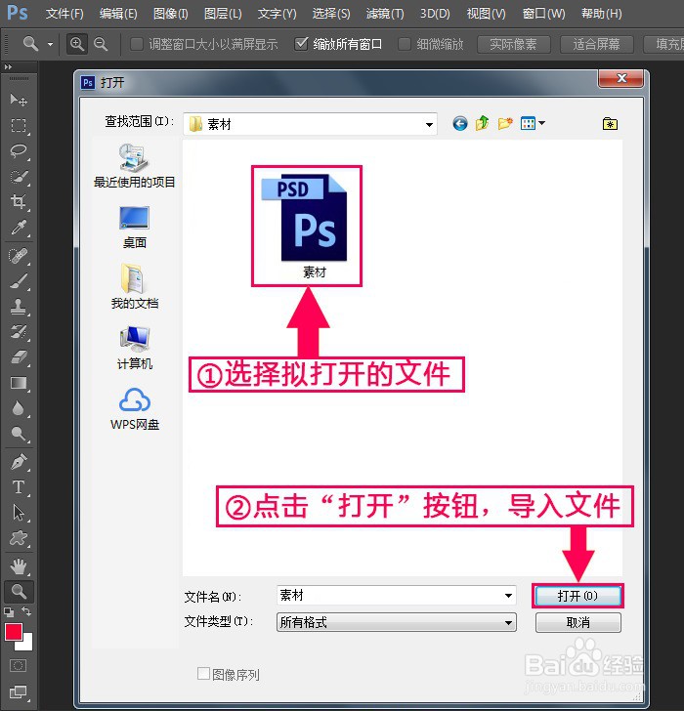
Task: Click Zoom In icon in options bar
Action: (77, 44)
